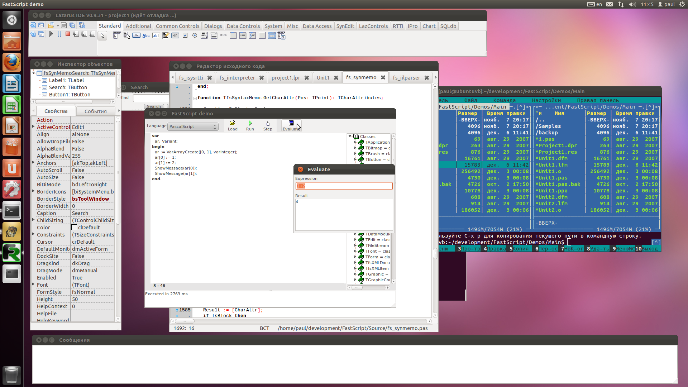Click the Expression input field in Evaluate dialog
This screenshot has height=387, width=688.
pyautogui.click(x=344, y=186)
